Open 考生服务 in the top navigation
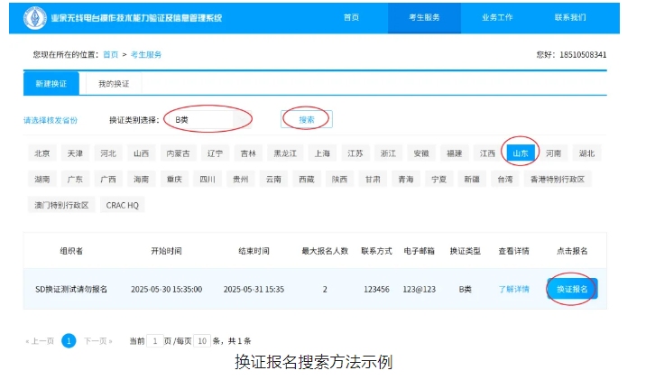Viewport: 655px width, 380px height. [424, 17]
